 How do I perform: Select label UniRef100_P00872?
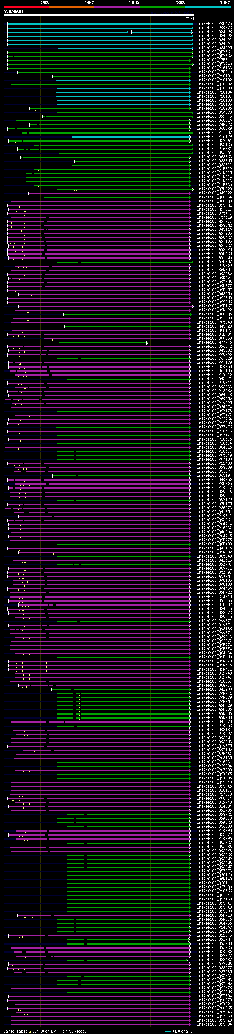214,621
